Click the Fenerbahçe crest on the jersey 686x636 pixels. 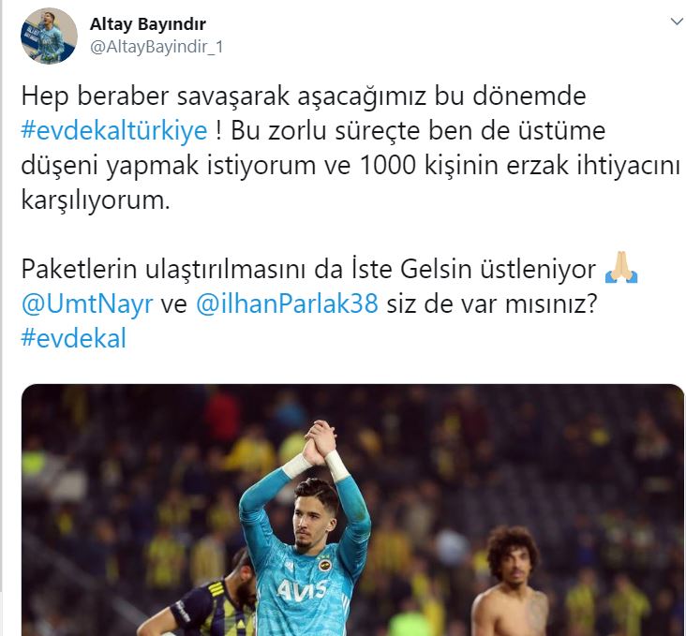[x=324, y=564]
